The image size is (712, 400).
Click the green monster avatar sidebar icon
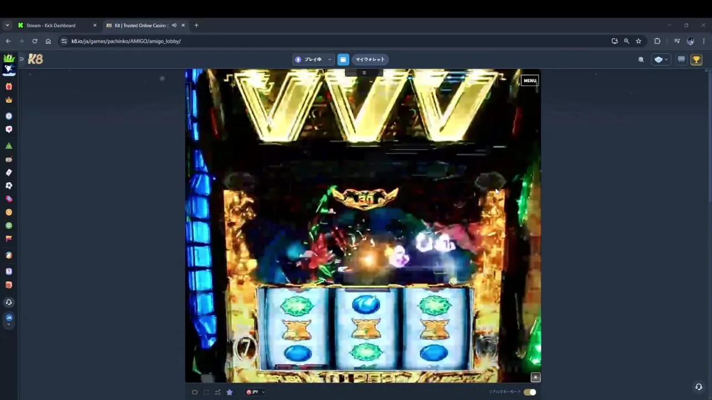(8, 58)
